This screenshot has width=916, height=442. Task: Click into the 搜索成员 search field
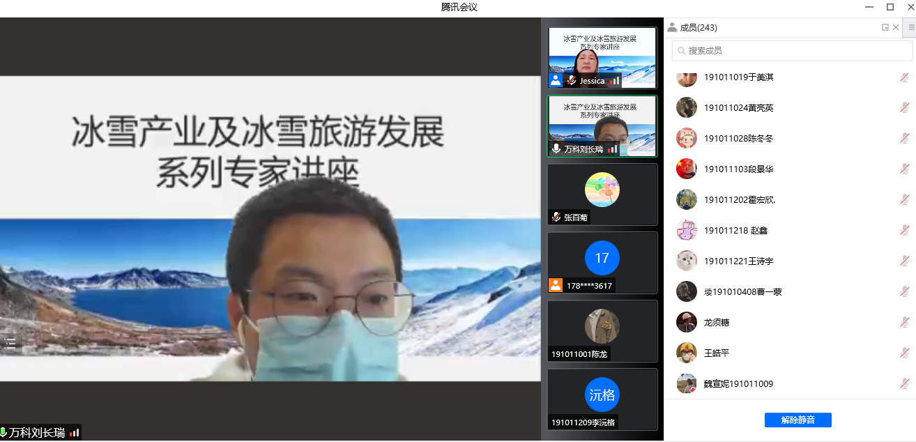click(x=795, y=51)
